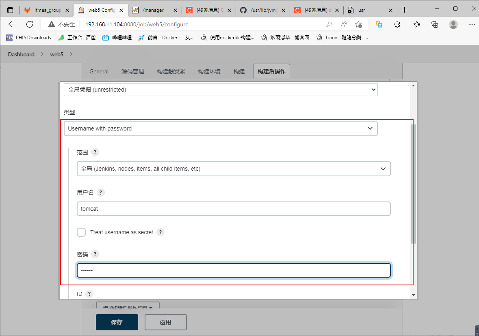Expand the web5 breadcrumb chevron

pyautogui.click(x=71, y=54)
